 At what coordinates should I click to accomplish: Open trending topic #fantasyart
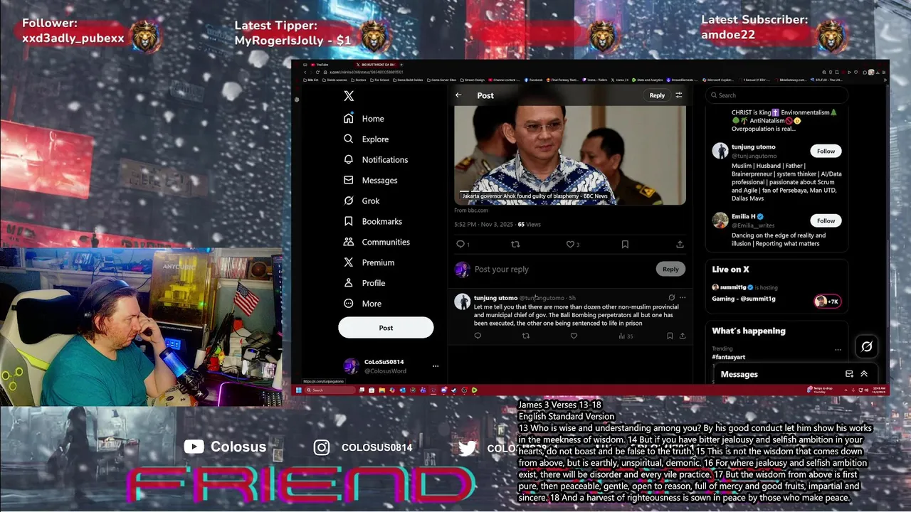729,357
